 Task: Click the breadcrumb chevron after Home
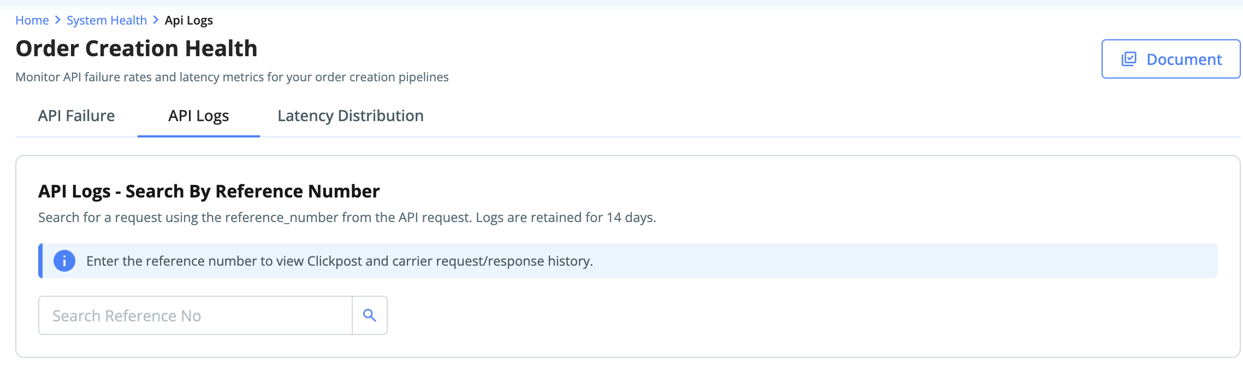pos(58,20)
